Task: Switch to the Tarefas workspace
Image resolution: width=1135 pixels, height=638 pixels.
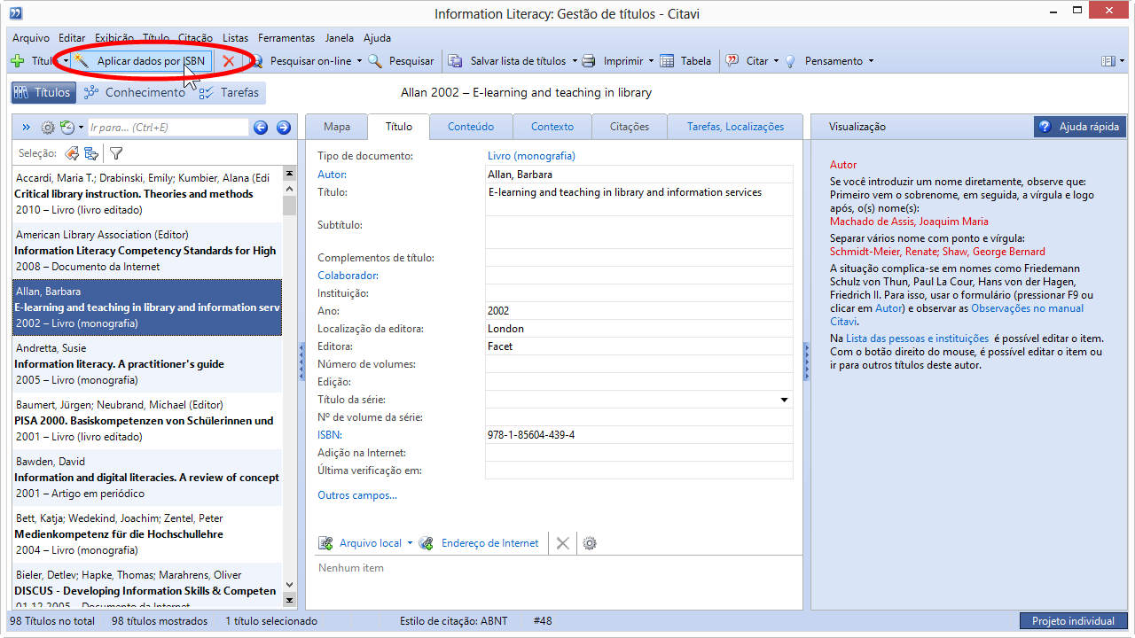Action: coord(230,92)
